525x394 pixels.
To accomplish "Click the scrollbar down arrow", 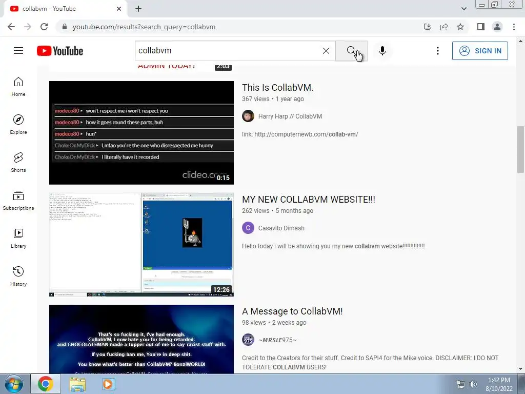I will coord(520,369).
